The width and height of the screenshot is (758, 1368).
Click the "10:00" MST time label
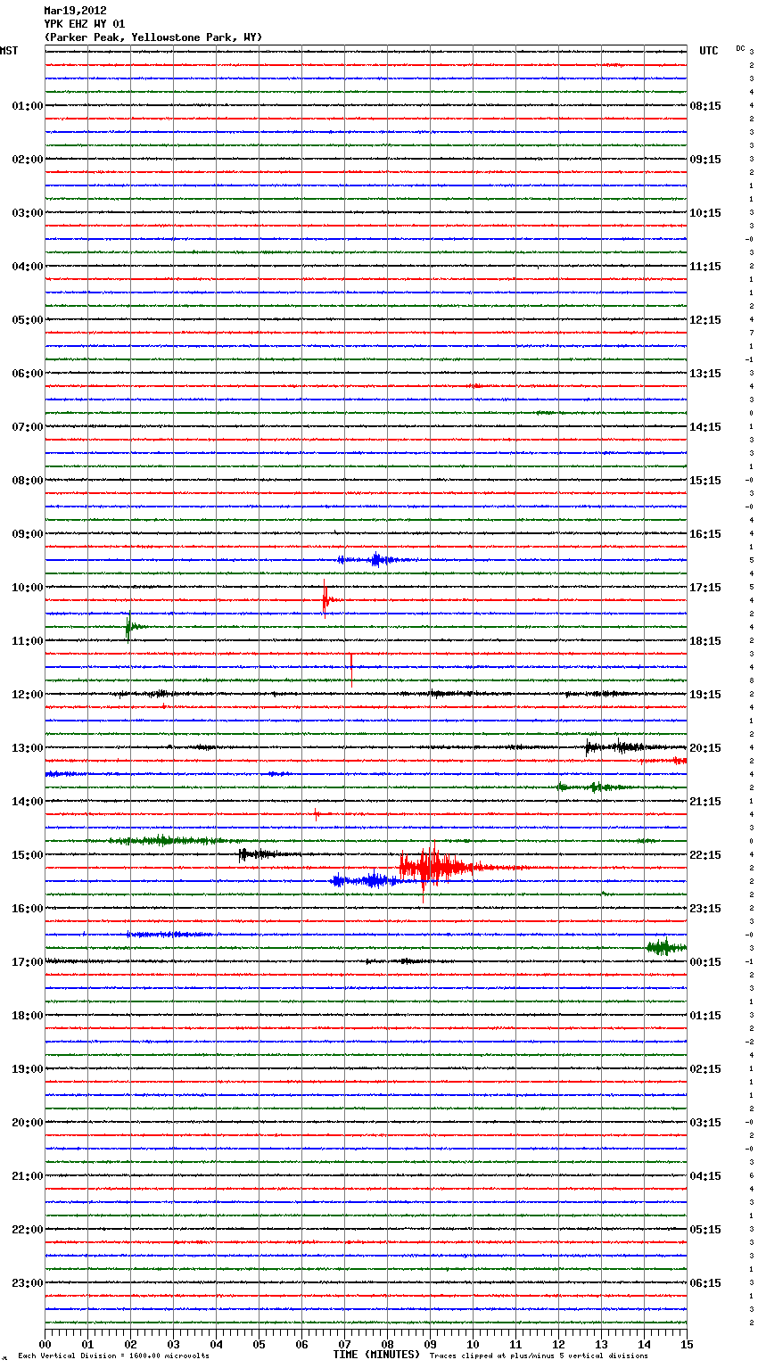tap(27, 588)
